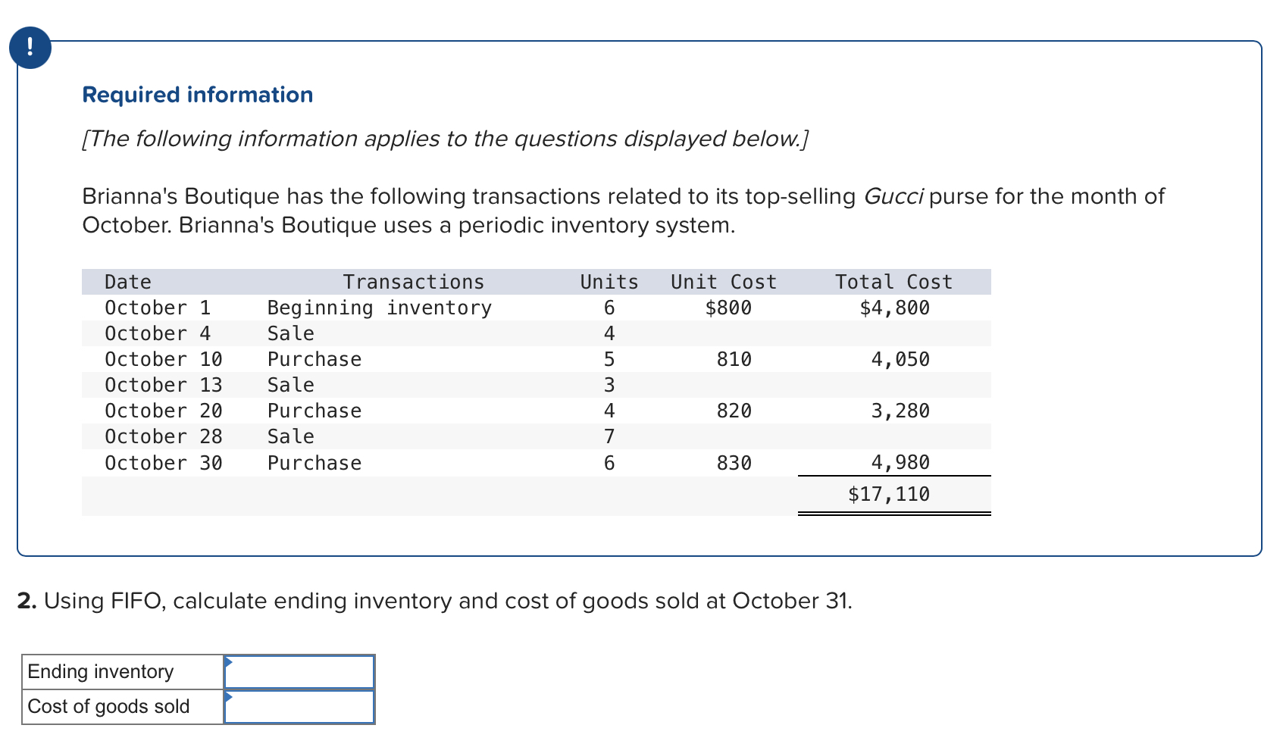
Task: Click the $17,110 total cost value
Action: coord(888,495)
